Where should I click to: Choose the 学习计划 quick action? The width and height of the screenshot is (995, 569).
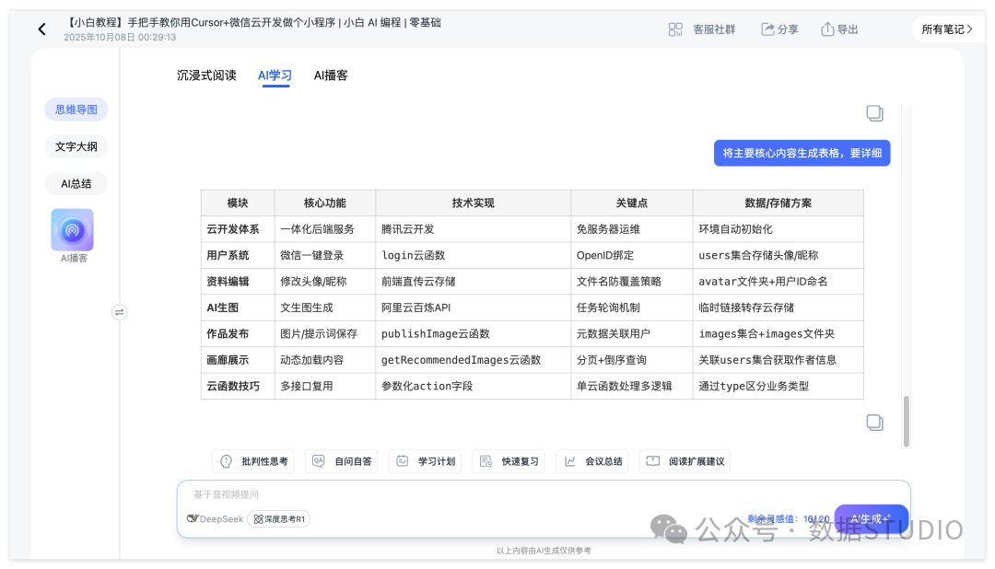point(425,461)
